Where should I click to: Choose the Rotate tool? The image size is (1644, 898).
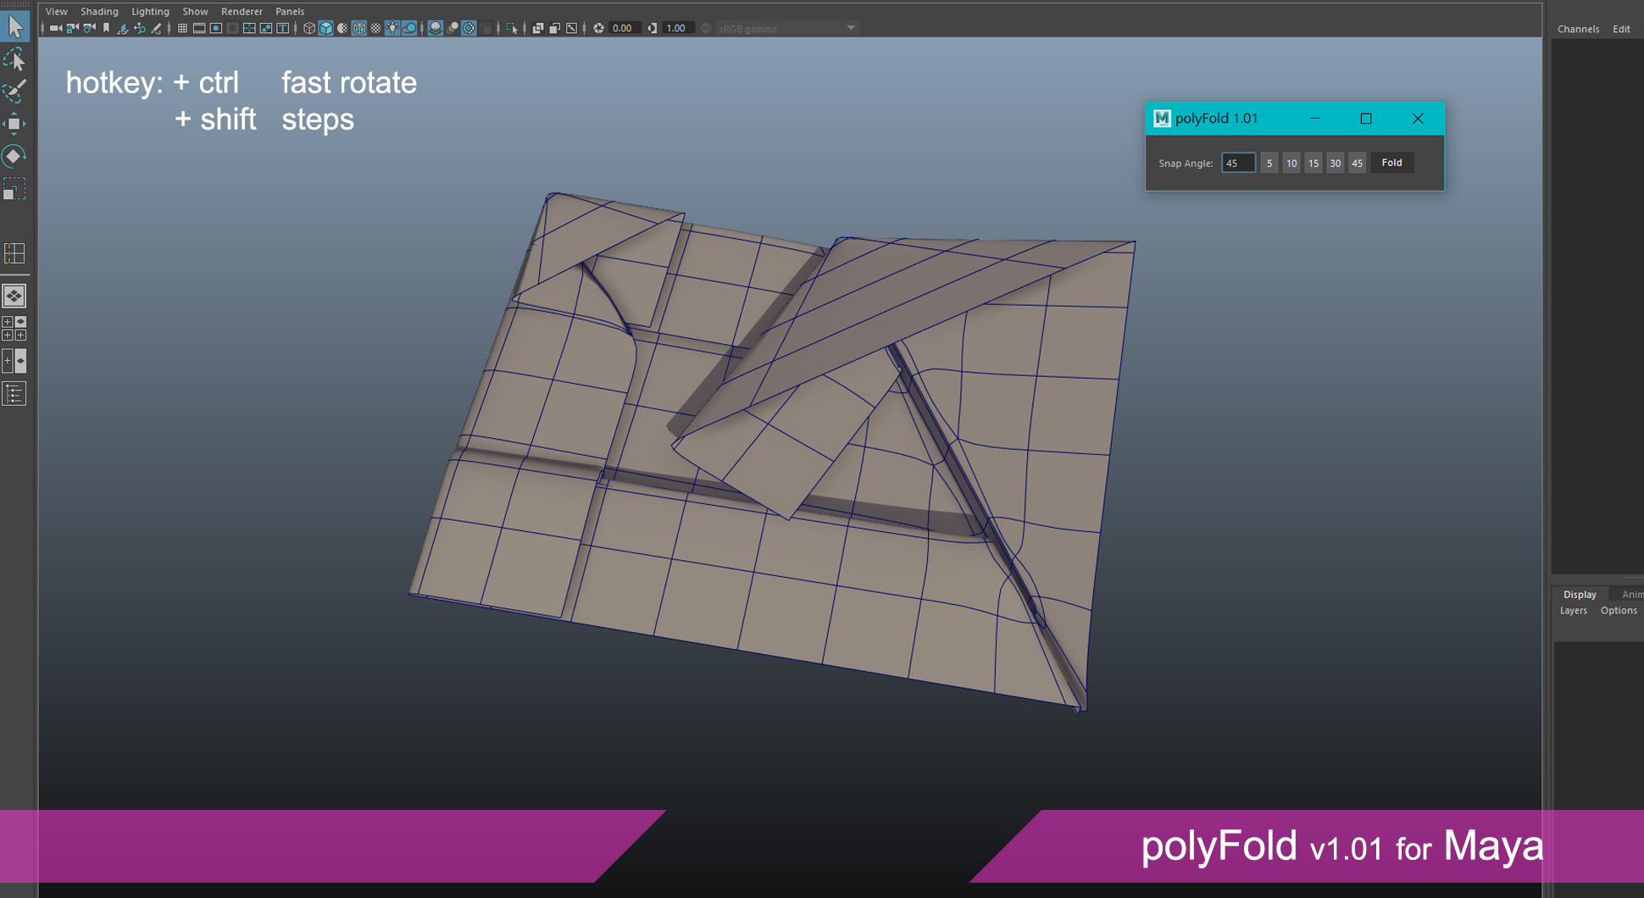[x=14, y=156]
